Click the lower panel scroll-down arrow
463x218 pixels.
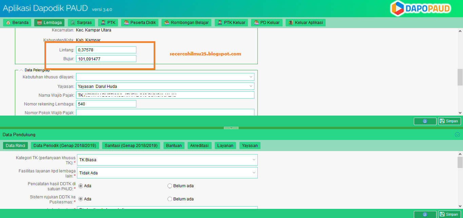coord(460,206)
